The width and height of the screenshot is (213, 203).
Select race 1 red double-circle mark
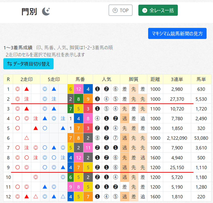tap(18, 89)
